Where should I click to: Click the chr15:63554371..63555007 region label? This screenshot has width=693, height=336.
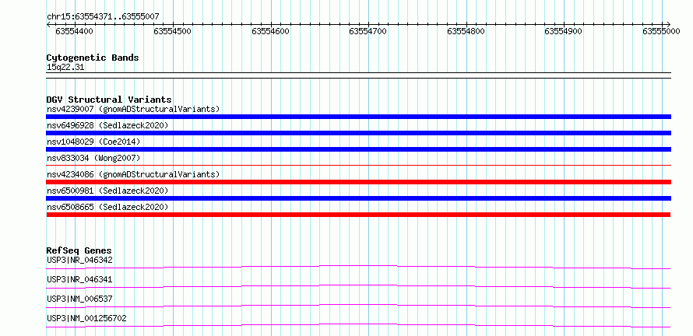coord(103,17)
